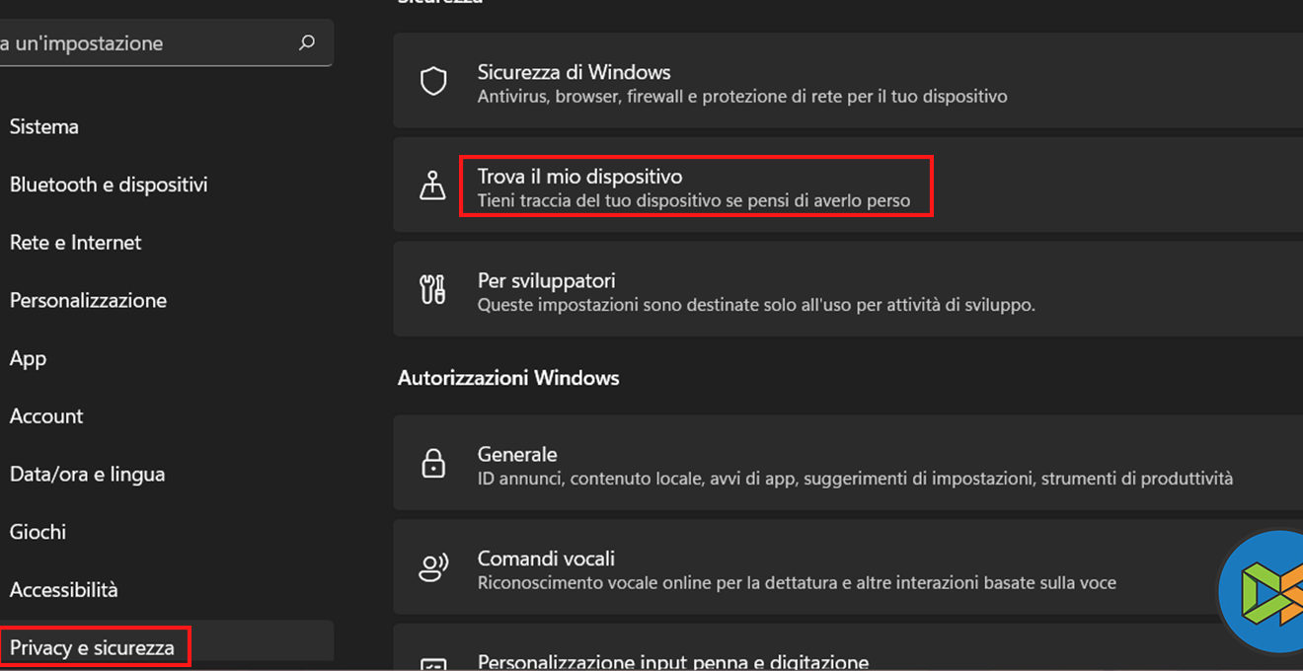Go to Rete e Internet
The height and width of the screenshot is (671, 1303).
tap(76, 243)
